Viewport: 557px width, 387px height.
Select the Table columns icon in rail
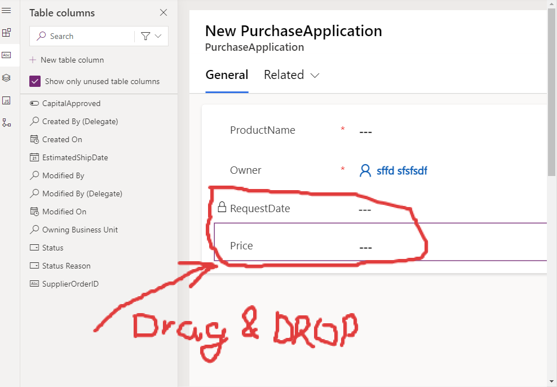(7, 55)
